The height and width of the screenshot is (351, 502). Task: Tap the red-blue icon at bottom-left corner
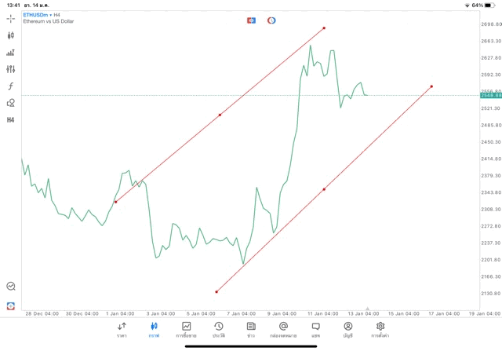(x=10, y=305)
